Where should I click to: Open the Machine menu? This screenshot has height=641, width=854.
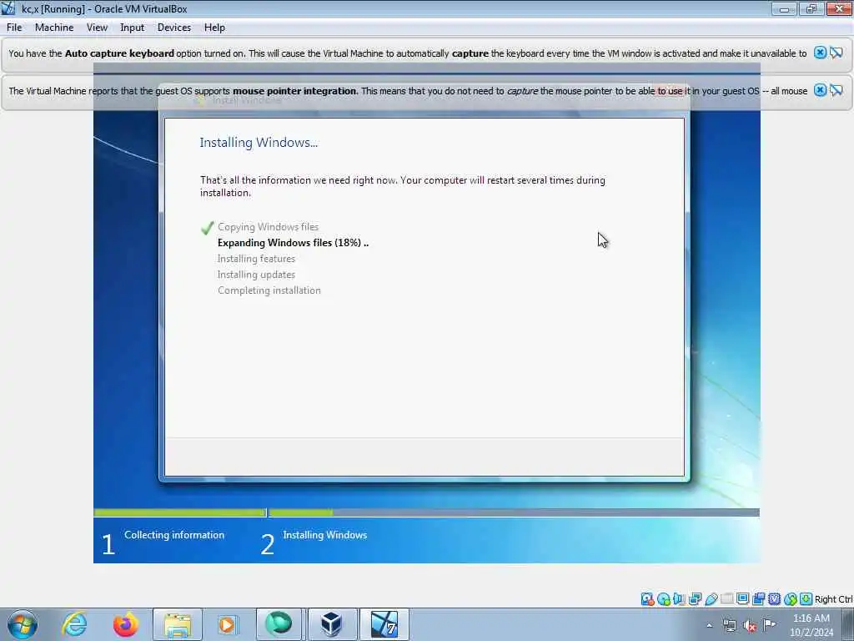tap(54, 28)
